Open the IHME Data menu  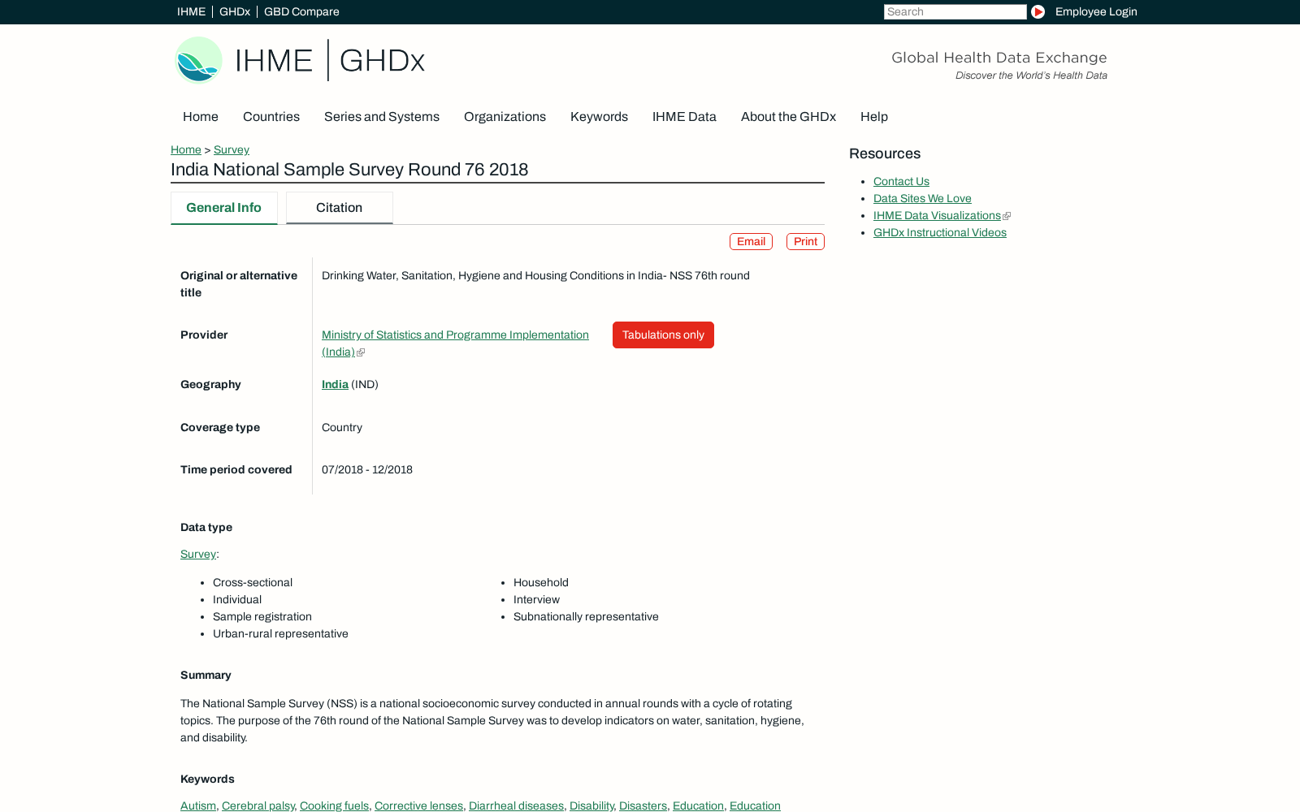coord(684,117)
